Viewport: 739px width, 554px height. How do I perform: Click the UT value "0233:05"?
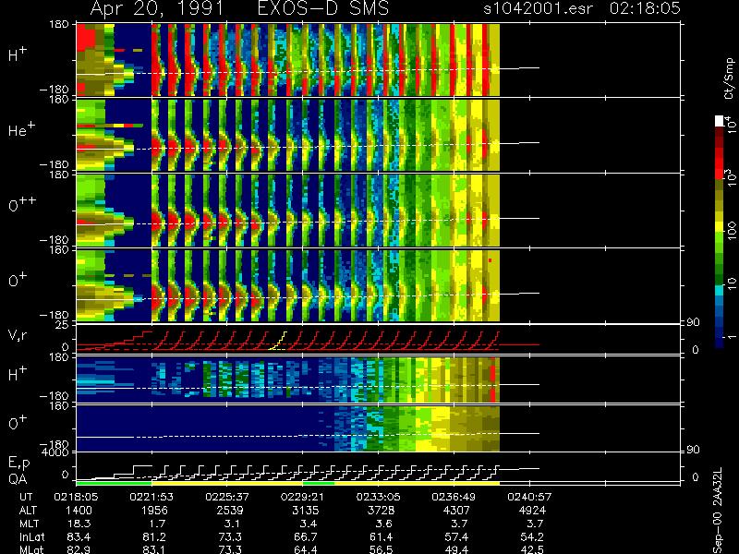tap(378, 497)
